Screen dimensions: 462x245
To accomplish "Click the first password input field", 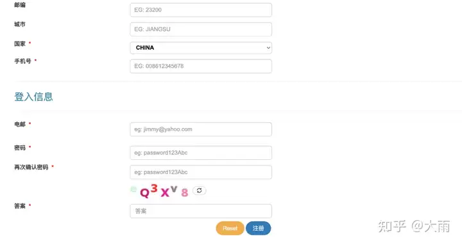I will [201, 153].
